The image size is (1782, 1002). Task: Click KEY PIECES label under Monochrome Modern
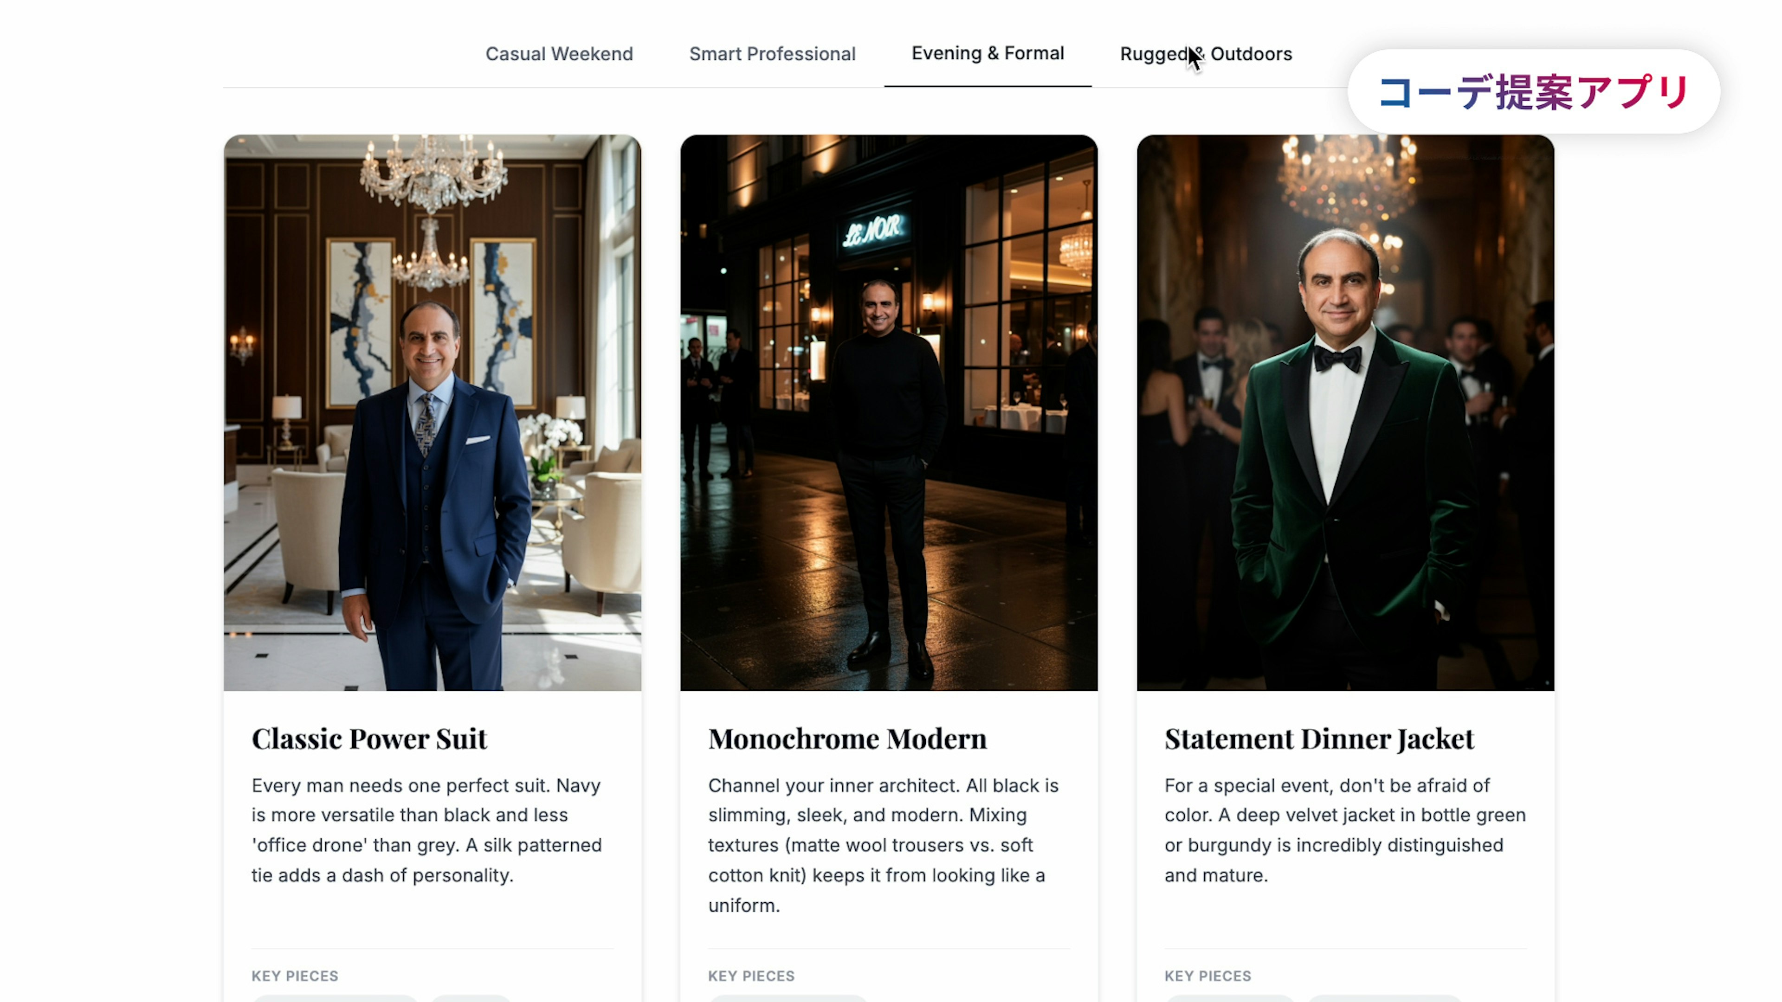point(751,976)
